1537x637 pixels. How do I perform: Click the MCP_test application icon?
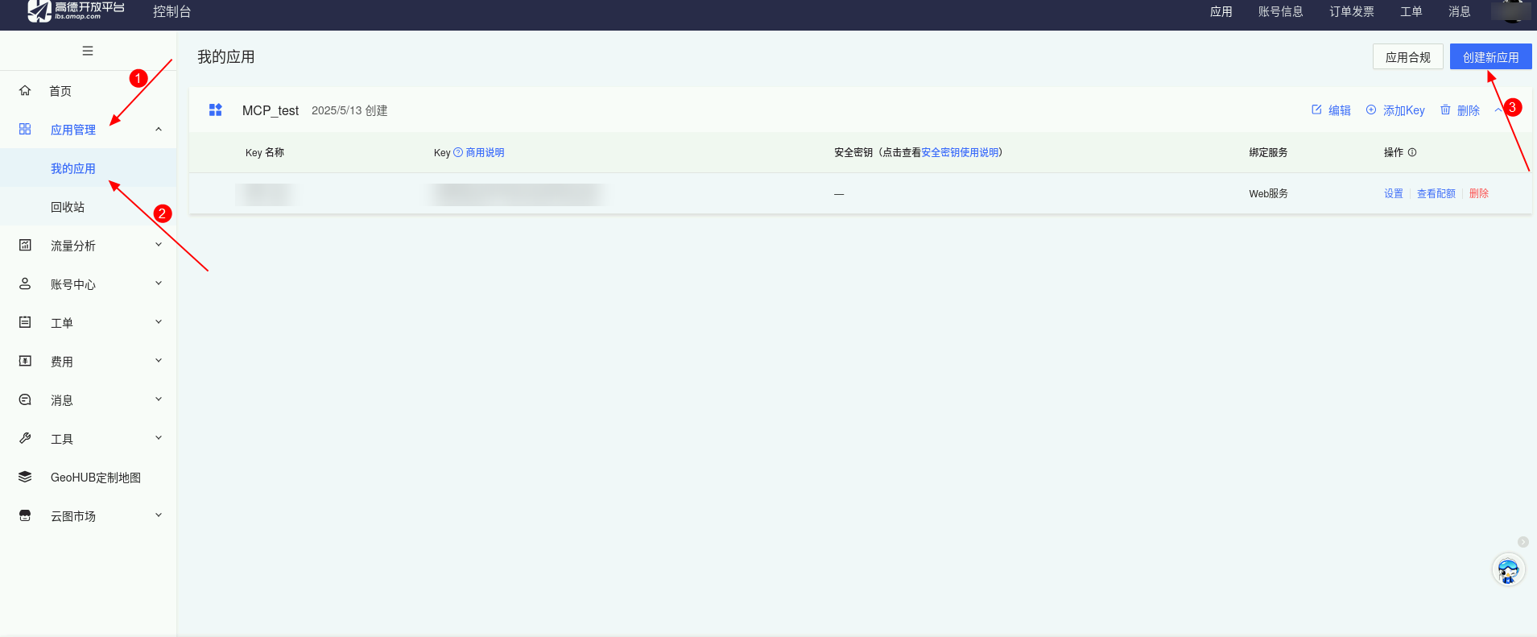point(215,110)
